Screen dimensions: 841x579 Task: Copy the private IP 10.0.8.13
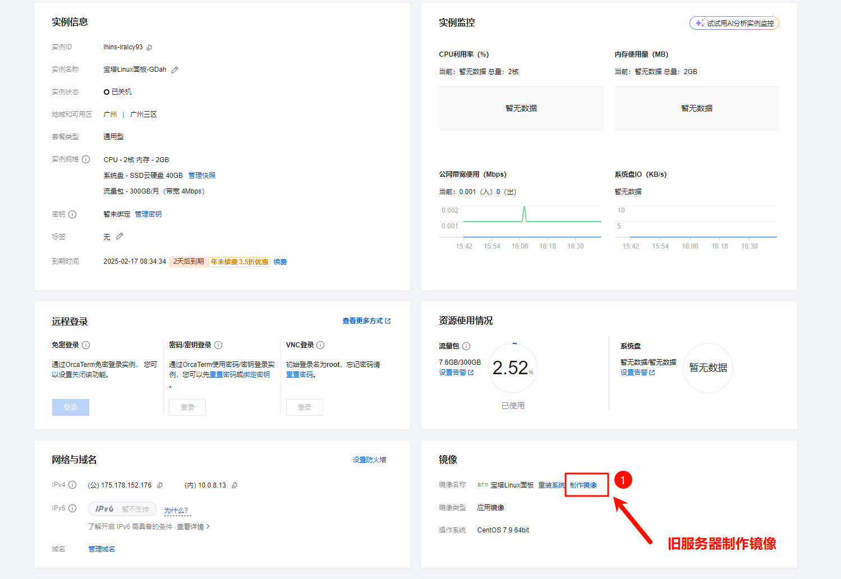(x=235, y=485)
